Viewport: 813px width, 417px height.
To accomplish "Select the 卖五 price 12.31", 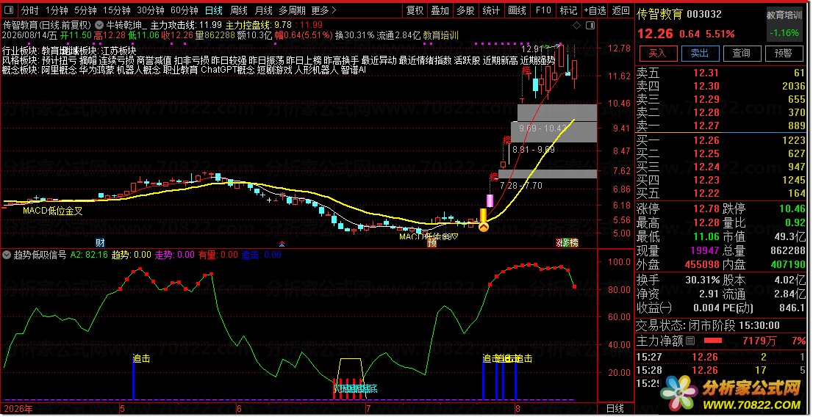I will point(706,73).
